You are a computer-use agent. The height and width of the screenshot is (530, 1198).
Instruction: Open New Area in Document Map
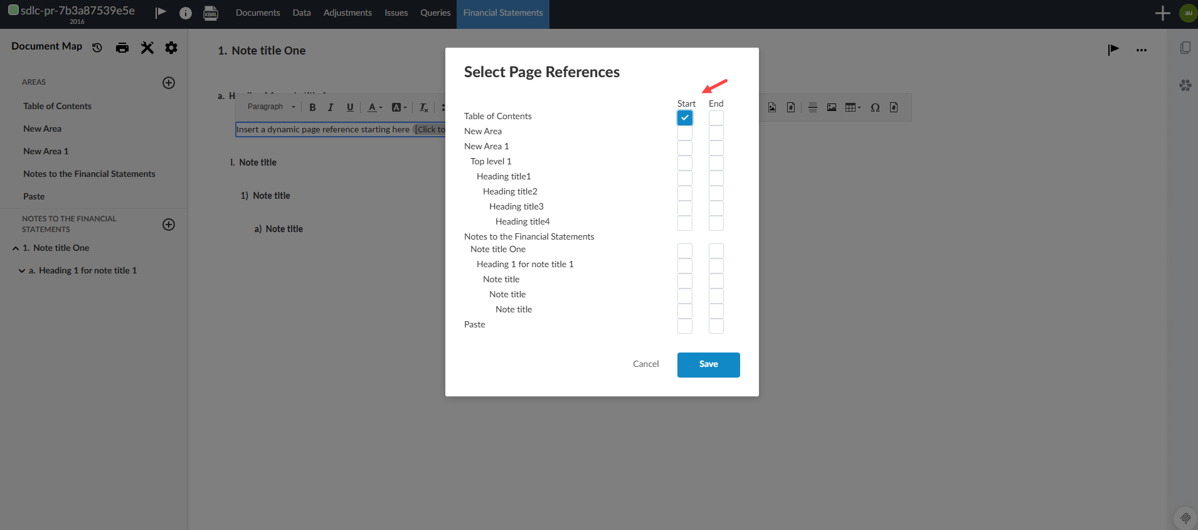tap(43, 129)
